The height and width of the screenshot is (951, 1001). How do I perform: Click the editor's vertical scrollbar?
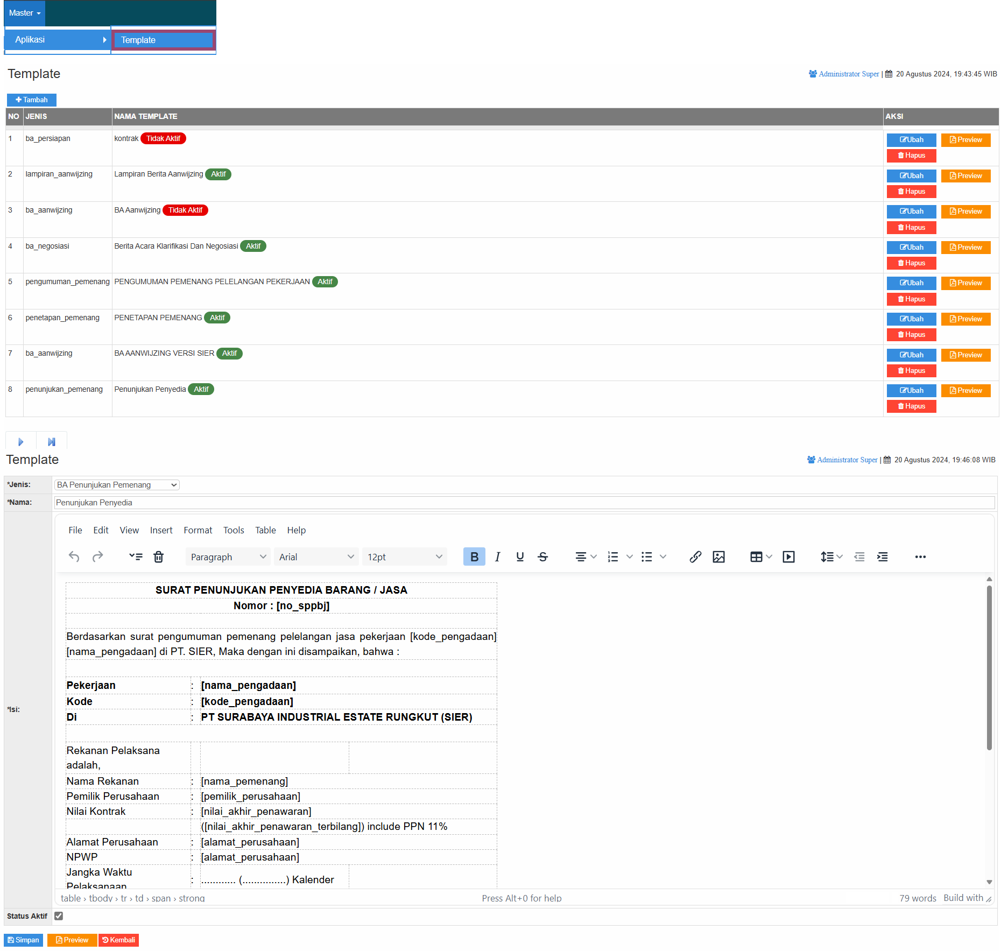point(989,667)
